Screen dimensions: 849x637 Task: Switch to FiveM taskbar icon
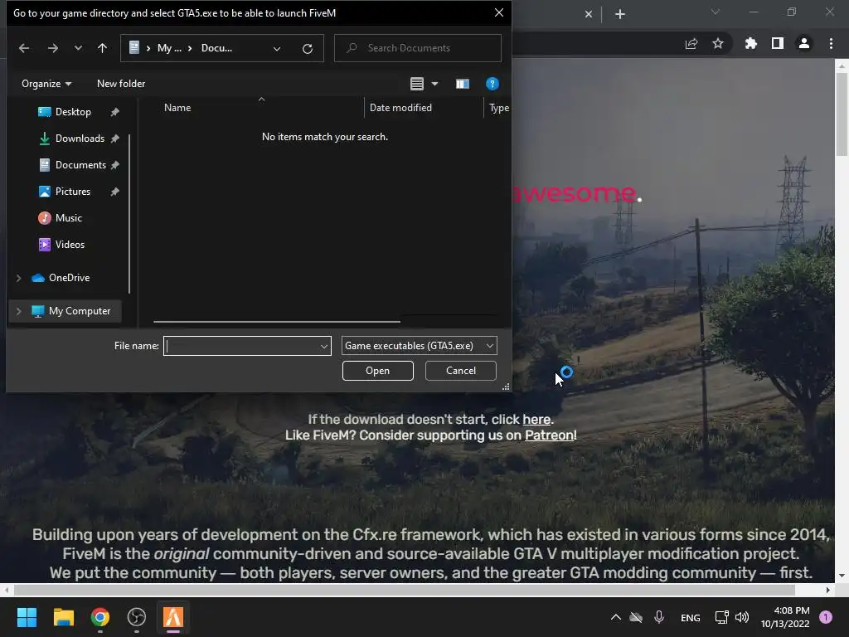pos(173,617)
